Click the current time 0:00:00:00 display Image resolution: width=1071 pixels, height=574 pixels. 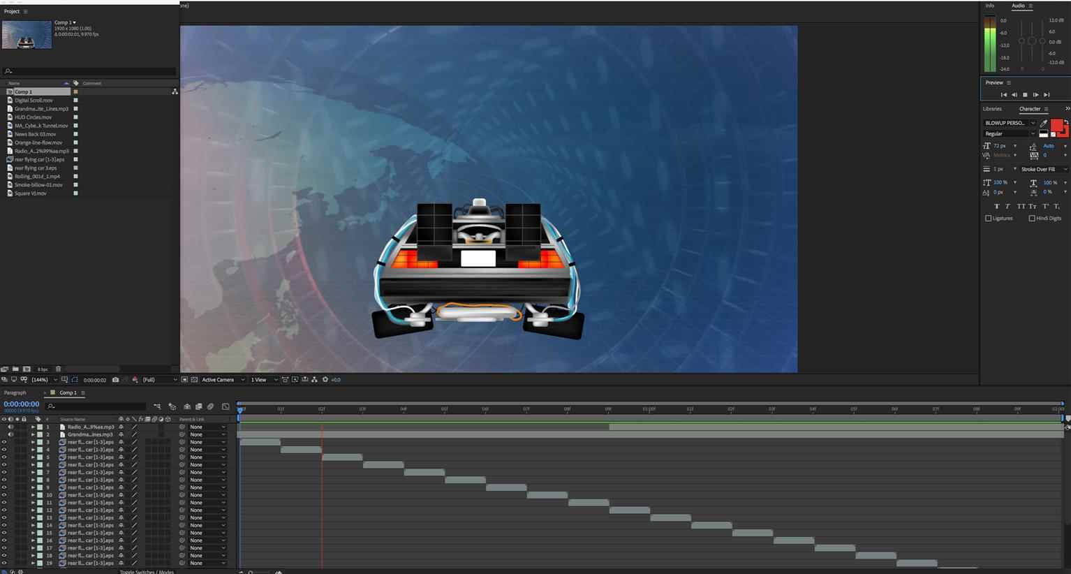point(22,404)
